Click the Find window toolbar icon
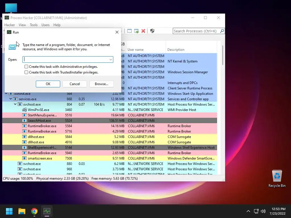 [x=129, y=31]
